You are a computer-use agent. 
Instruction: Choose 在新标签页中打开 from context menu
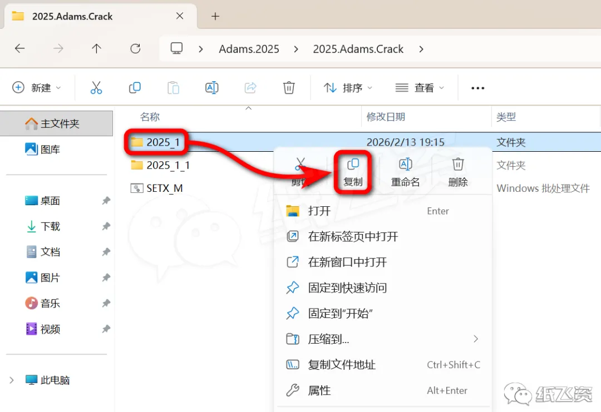click(383, 236)
